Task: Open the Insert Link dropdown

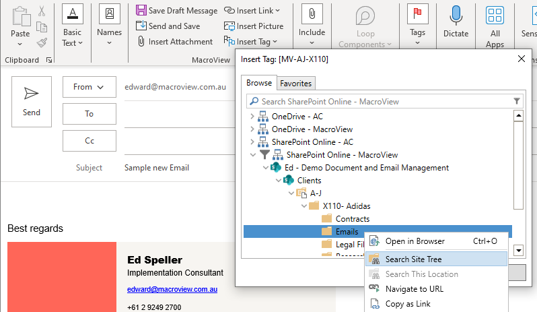Action: point(252,11)
